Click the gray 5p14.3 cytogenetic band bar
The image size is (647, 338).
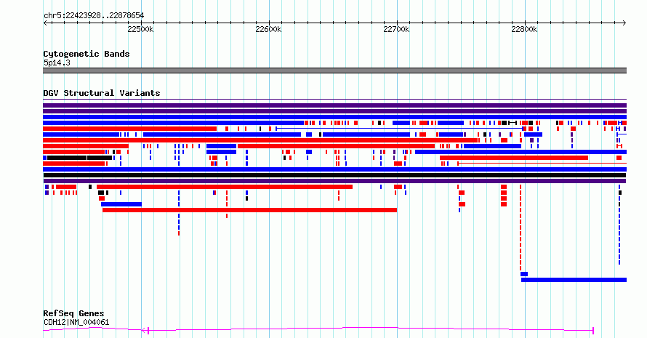[334, 71]
